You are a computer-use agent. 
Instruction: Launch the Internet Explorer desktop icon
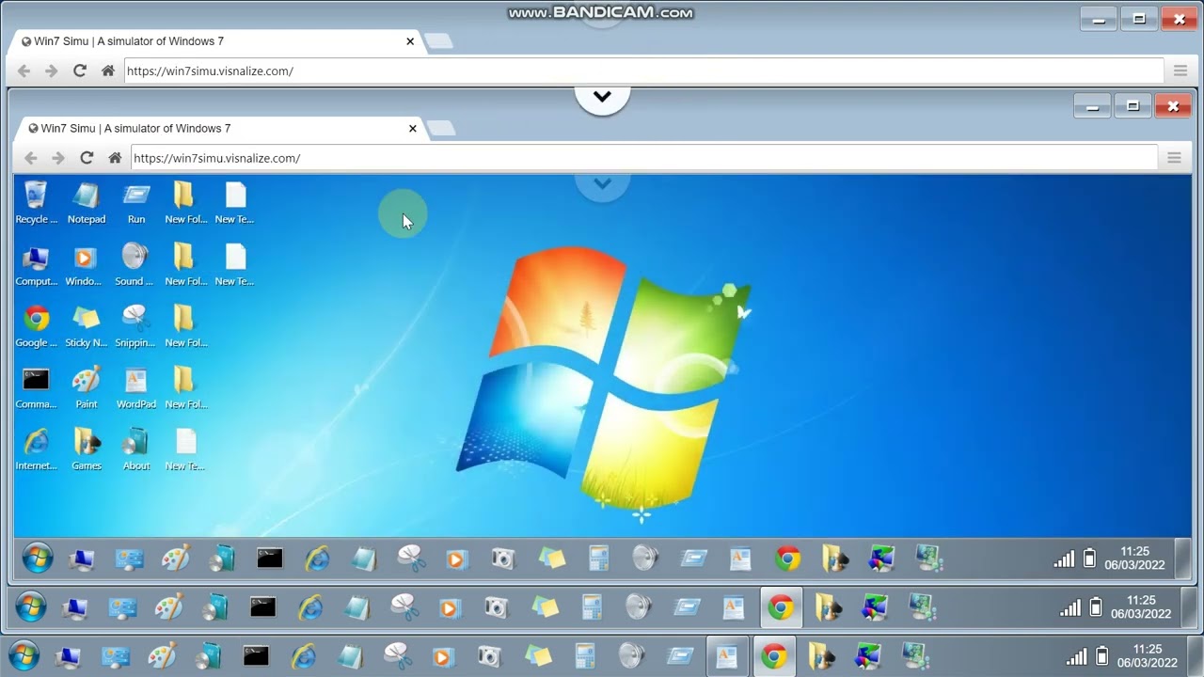(x=36, y=449)
